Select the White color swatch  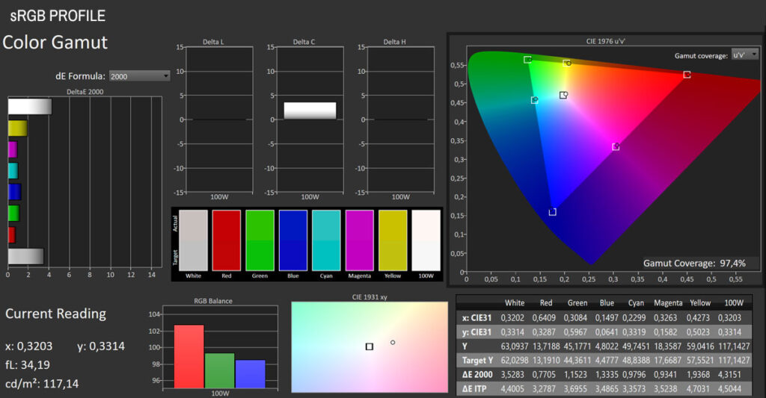tap(194, 240)
